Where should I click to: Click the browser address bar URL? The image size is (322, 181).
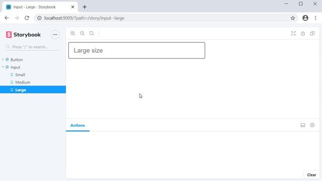click(x=84, y=18)
